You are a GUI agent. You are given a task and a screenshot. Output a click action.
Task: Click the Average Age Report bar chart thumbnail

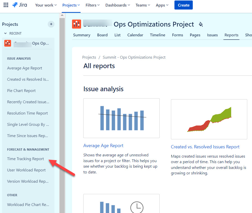coord(121,118)
